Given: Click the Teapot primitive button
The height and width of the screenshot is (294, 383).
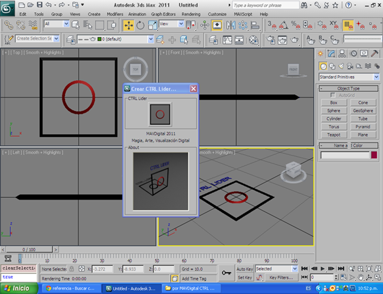Looking at the screenshot, I should [x=334, y=135].
